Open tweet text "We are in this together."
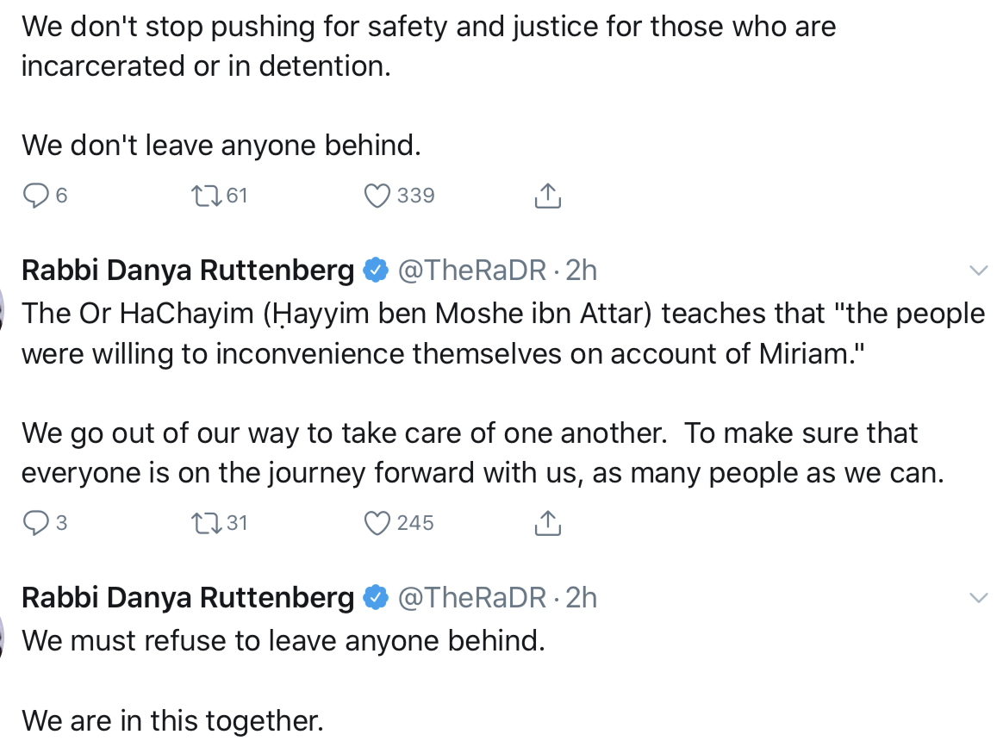Screen dimensions: 997x741 (172, 719)
